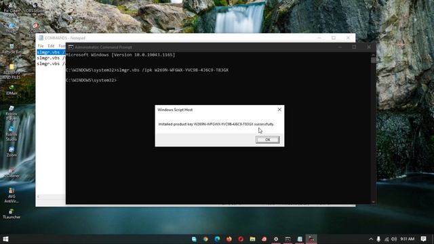Viewport: 434px width, 244px height.
Task: Select the ALL APPS AND FILES folder
Action: pyautogui.click(x=12, y=72)
